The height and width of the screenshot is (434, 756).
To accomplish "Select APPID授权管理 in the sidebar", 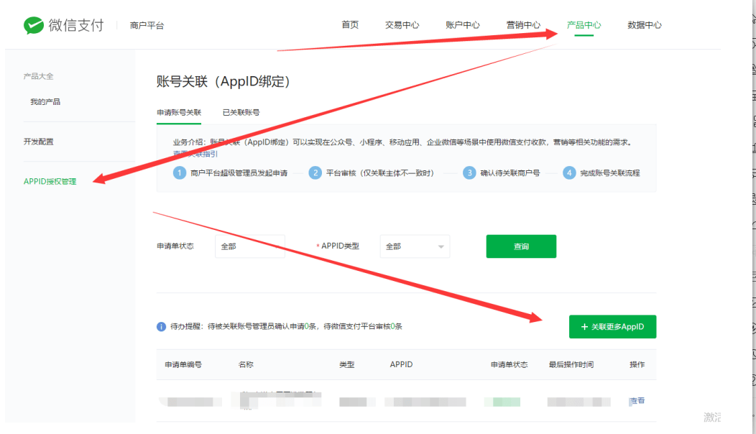I will 50,181.
